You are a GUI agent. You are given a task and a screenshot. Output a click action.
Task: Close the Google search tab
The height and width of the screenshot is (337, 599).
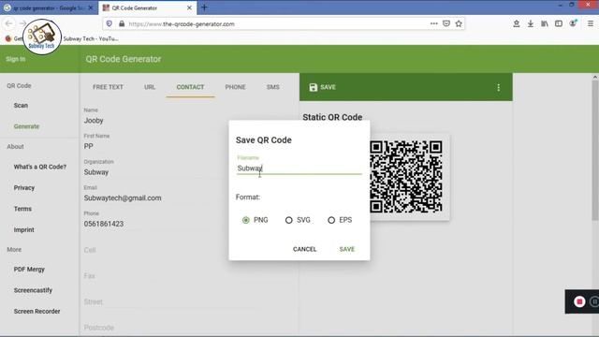tap(91, 7)
